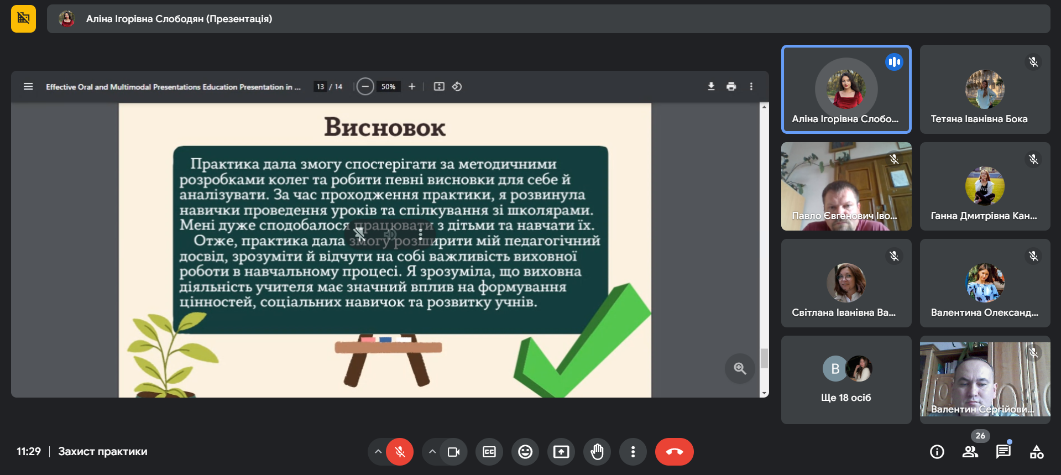Image resolution: width=1061 pixels, height=475 pixels.
Task: Click the meeting title Захист практики
Action: tap(103, 451)
